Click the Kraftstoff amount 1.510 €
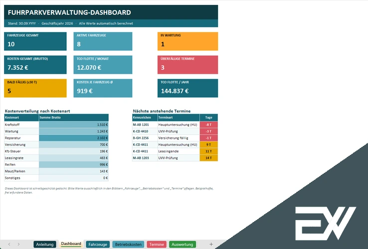This screenshot has height=249, width=368. [x=102, y=124]
